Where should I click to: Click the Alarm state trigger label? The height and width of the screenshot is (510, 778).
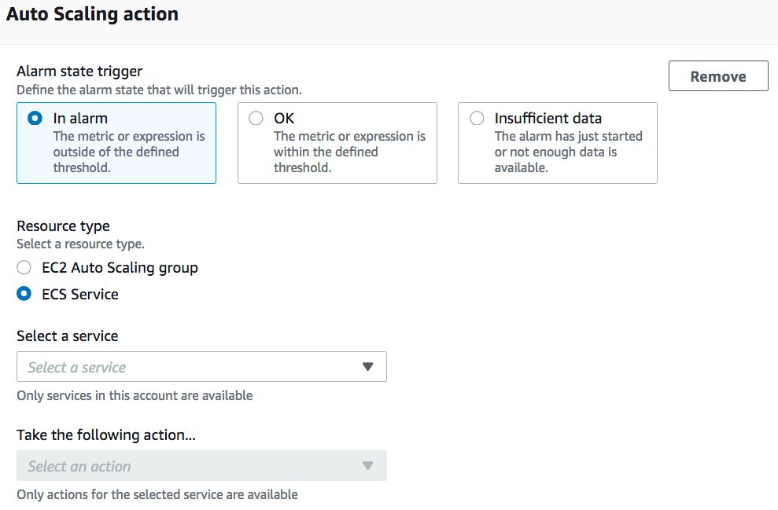point(79,72)
